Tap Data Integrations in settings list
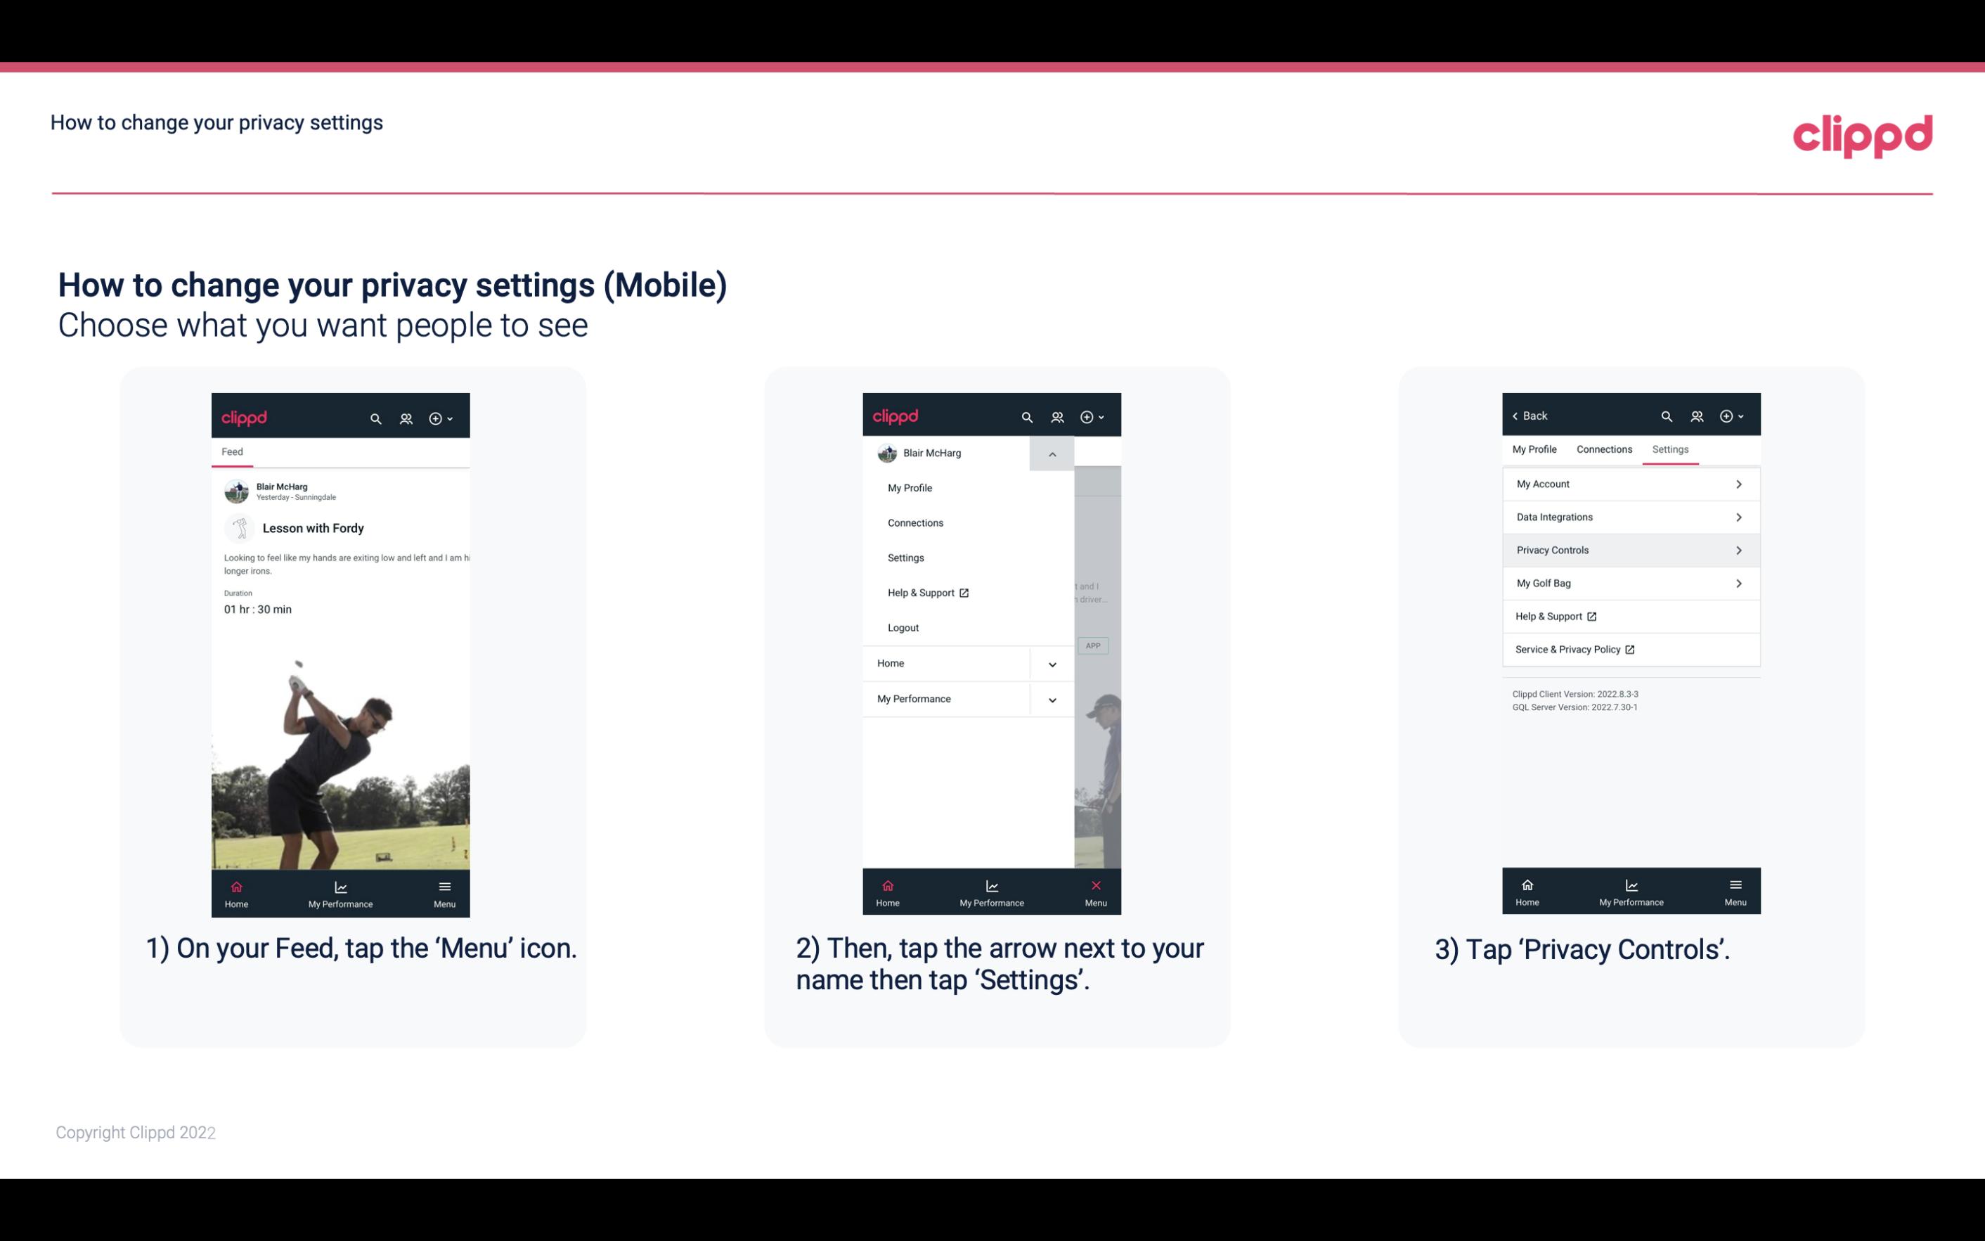The width and height of the screenshot is (1985, 1241). click(1629, 516)
